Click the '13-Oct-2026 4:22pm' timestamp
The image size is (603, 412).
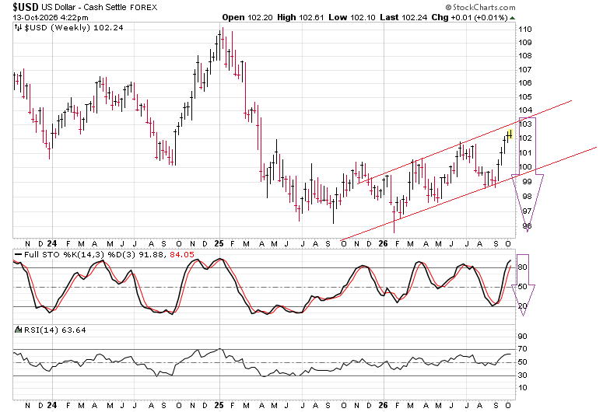(x=51, y=18)
